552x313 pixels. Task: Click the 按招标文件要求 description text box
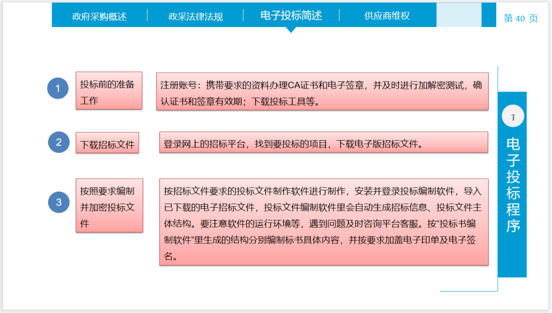[324, 222]
